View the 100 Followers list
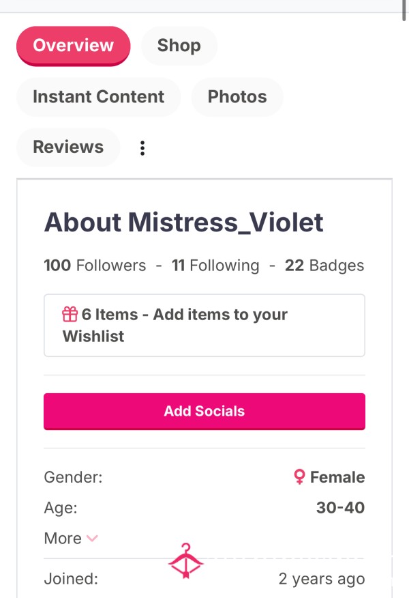 (x=95, y=266)
